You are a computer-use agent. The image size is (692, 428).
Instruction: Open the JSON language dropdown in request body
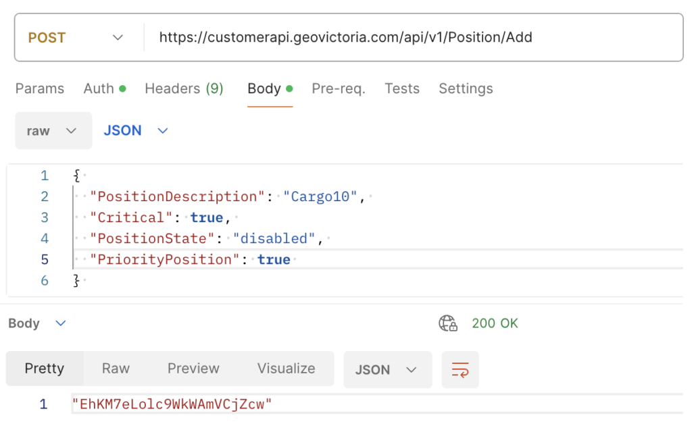tap(135, 131)
